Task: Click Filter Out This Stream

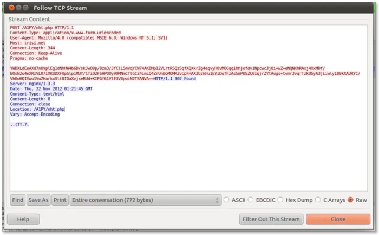Action: click(271, 219)
